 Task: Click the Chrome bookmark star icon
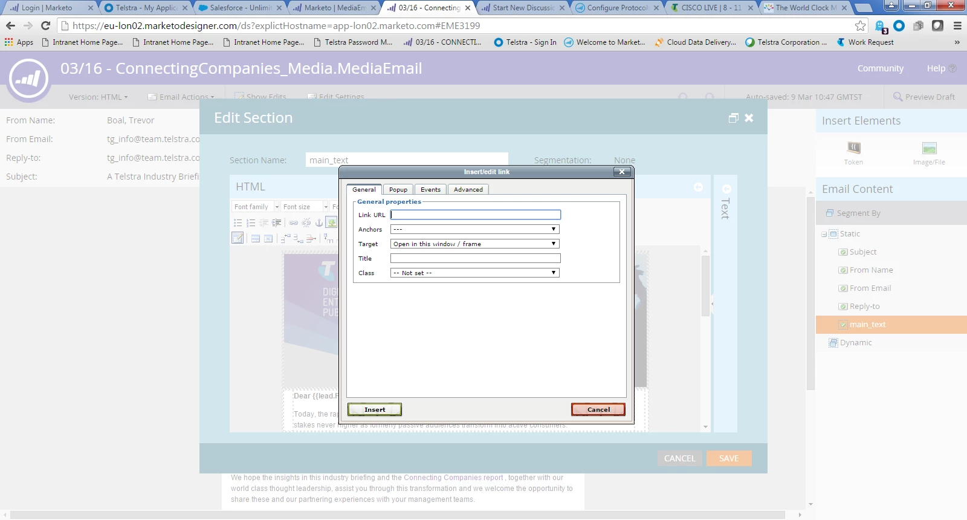coord(860,25)
